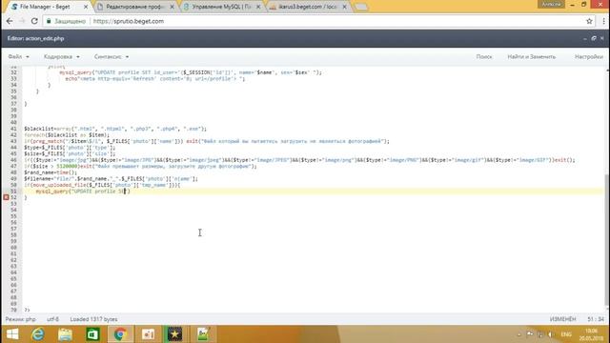Open Chrome menu with three dots
Image resolution: width=610 pixels, height=343 pixels.
point(603,21)
